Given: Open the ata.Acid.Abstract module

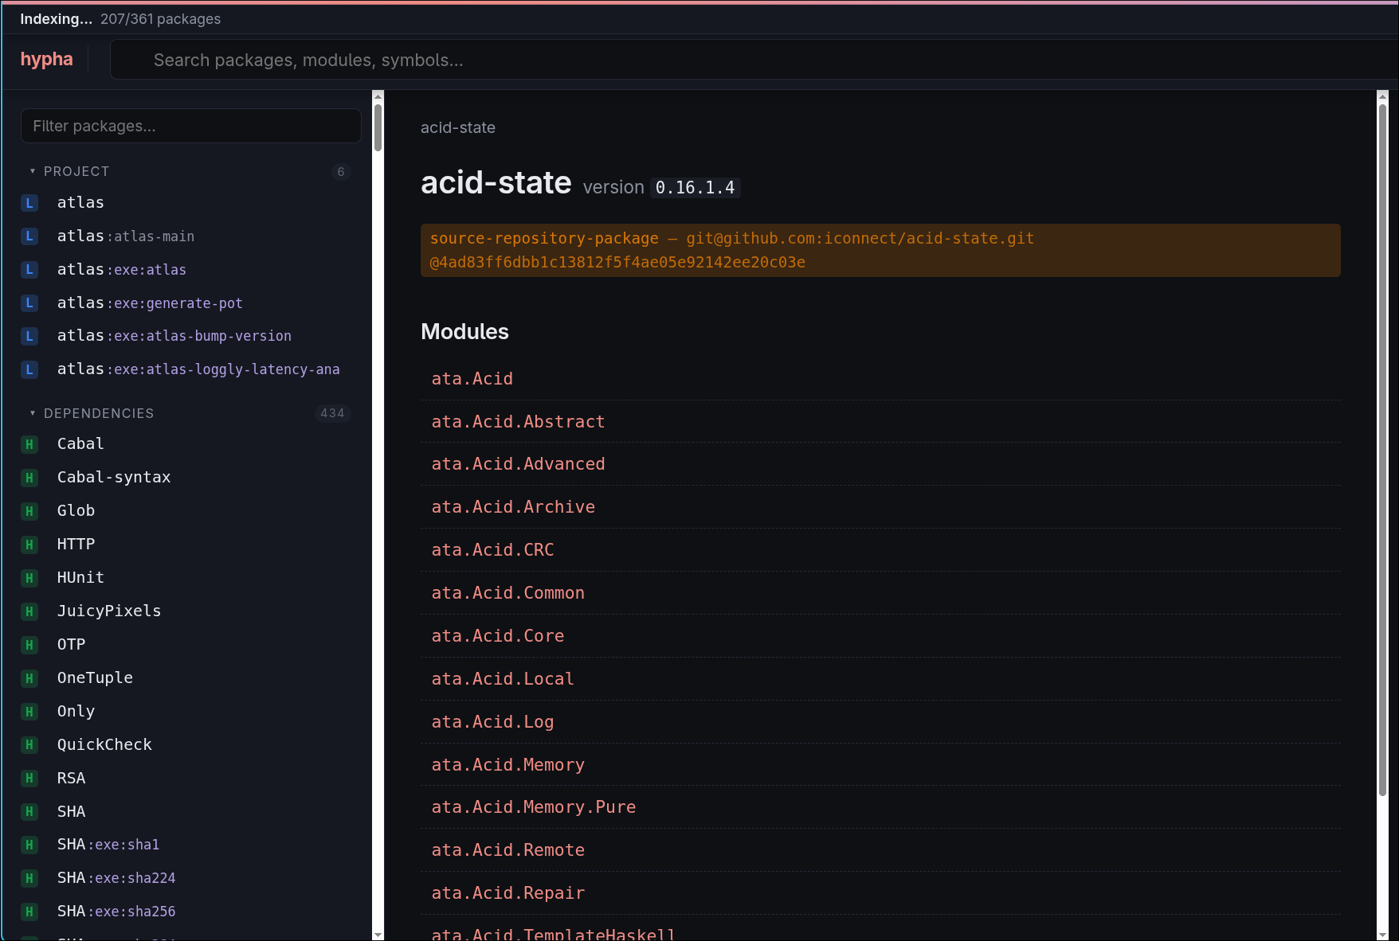Looking at the screenshot, I should tap(518, 422).
